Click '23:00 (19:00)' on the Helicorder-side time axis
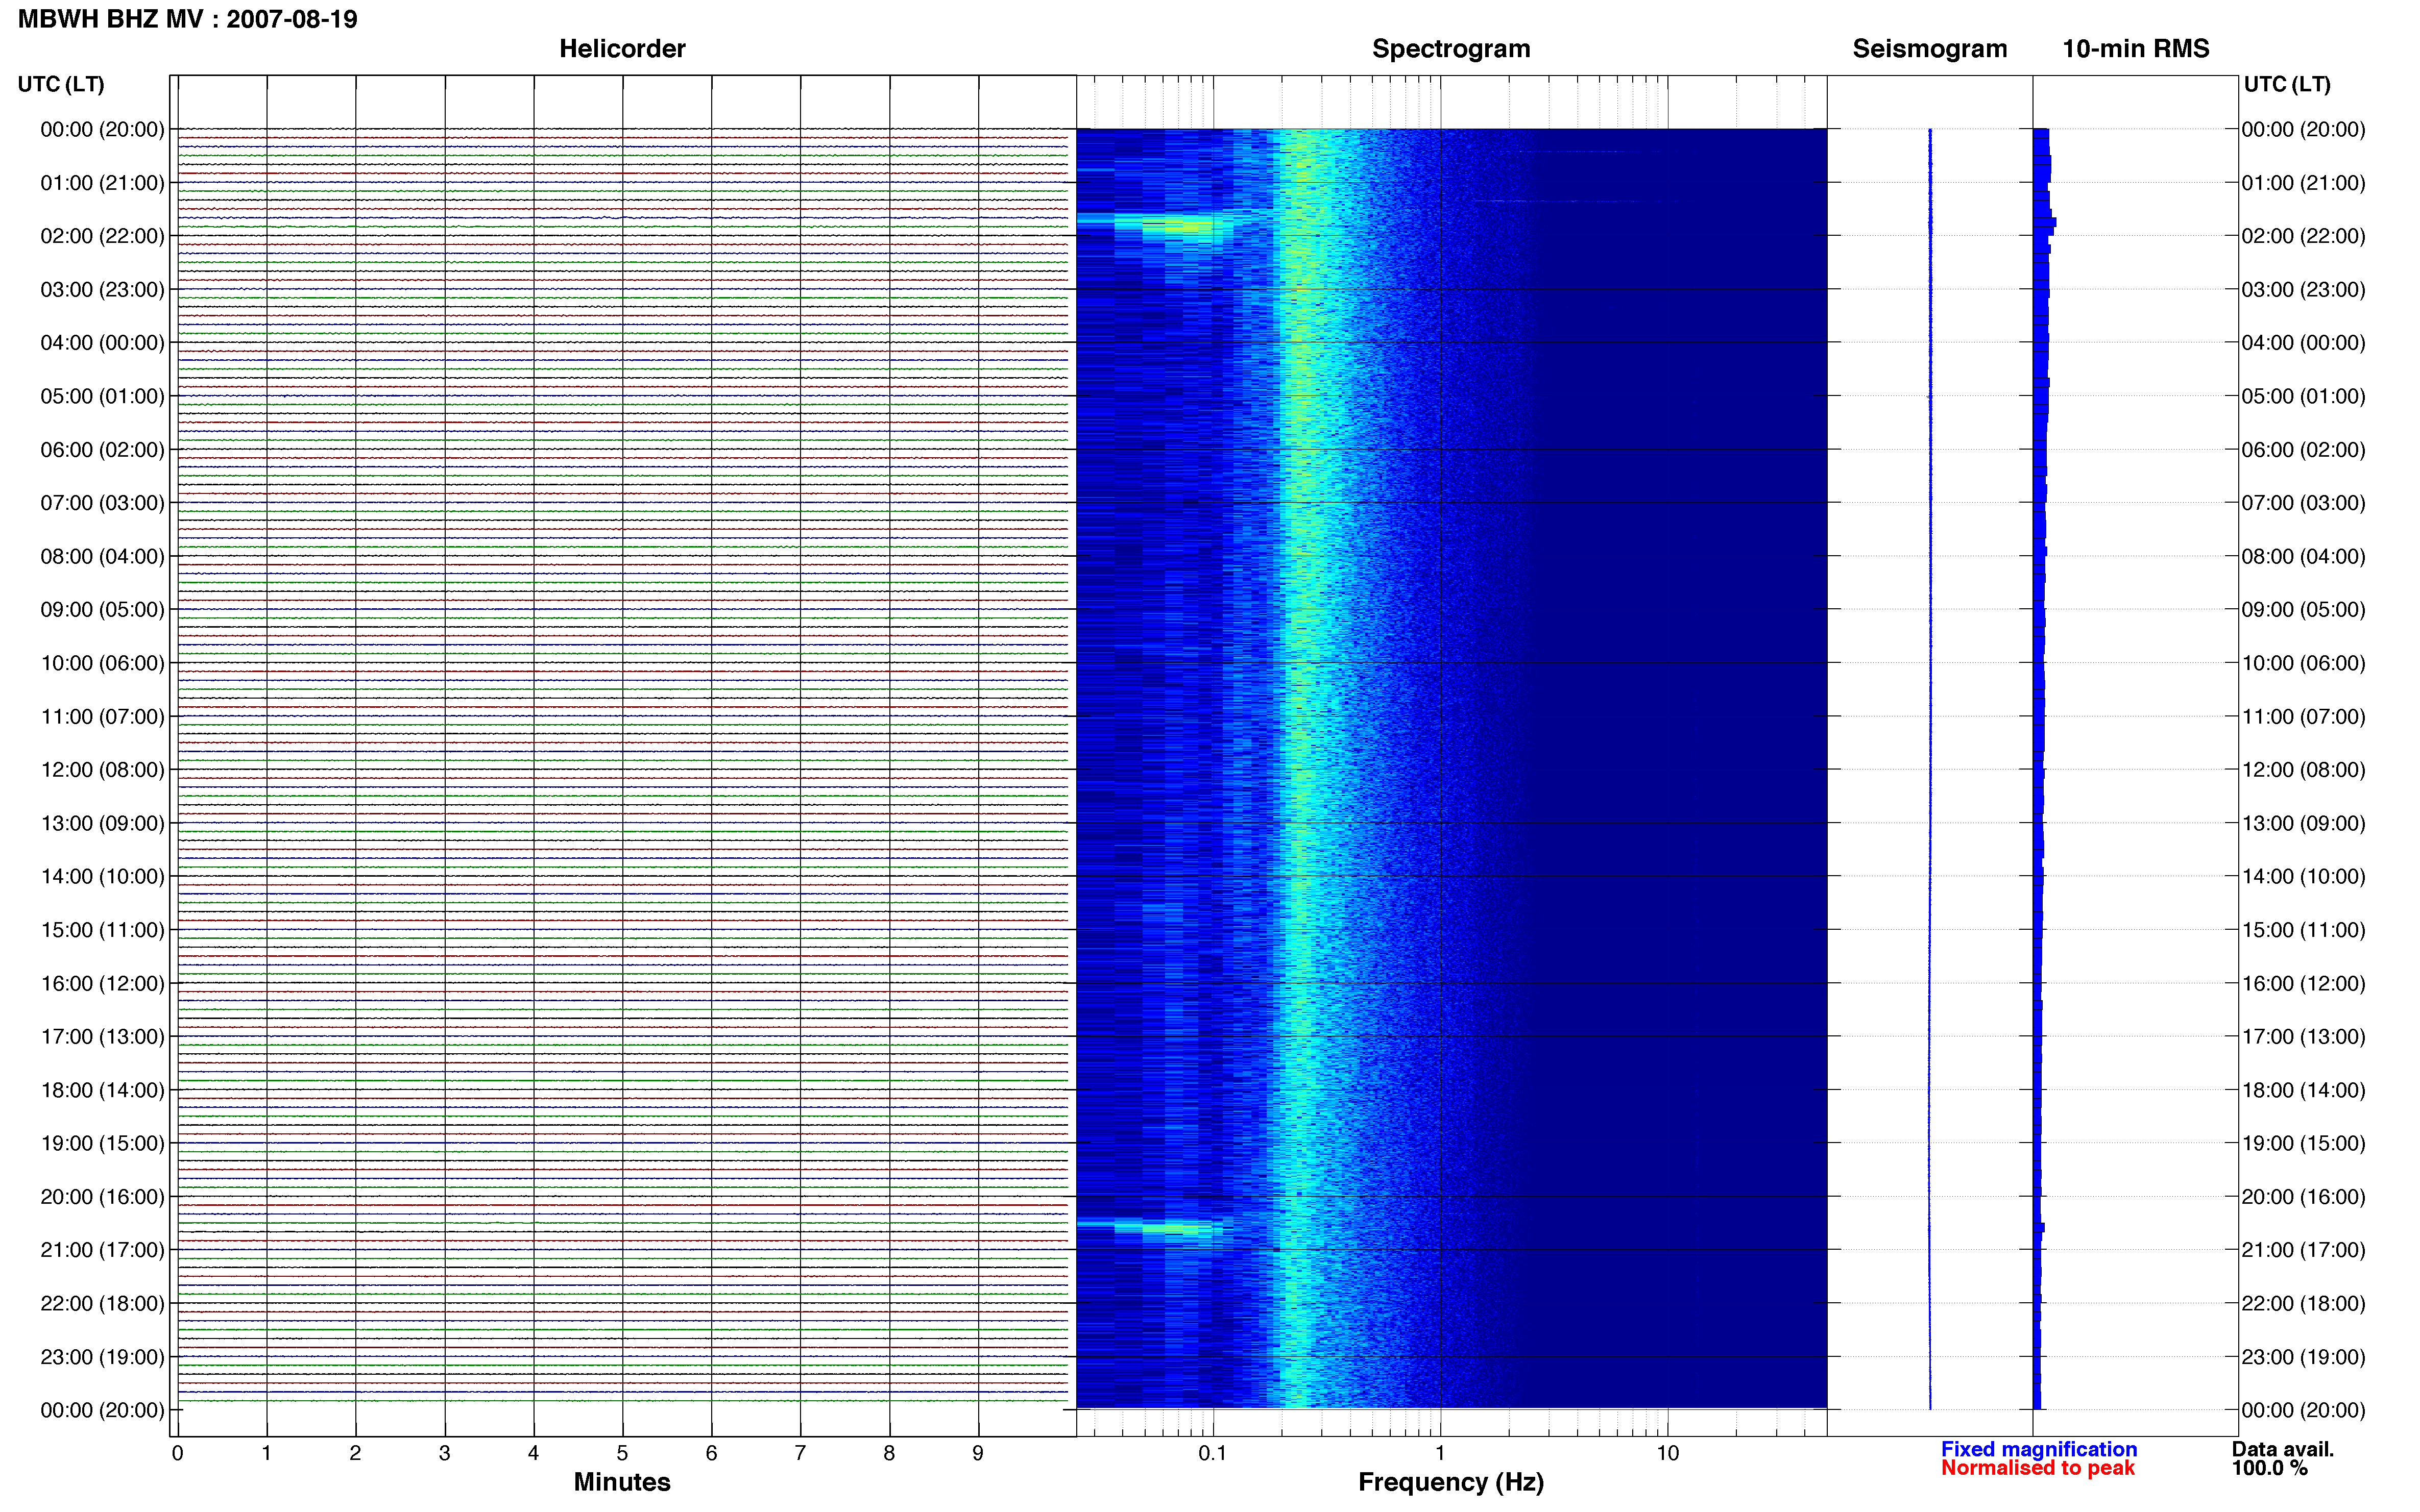 [102, 1357]
